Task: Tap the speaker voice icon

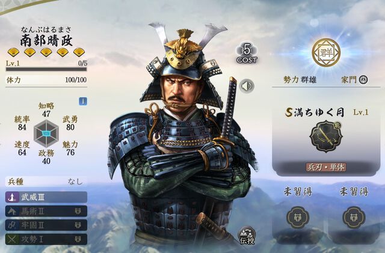Action: click(247, 86)
